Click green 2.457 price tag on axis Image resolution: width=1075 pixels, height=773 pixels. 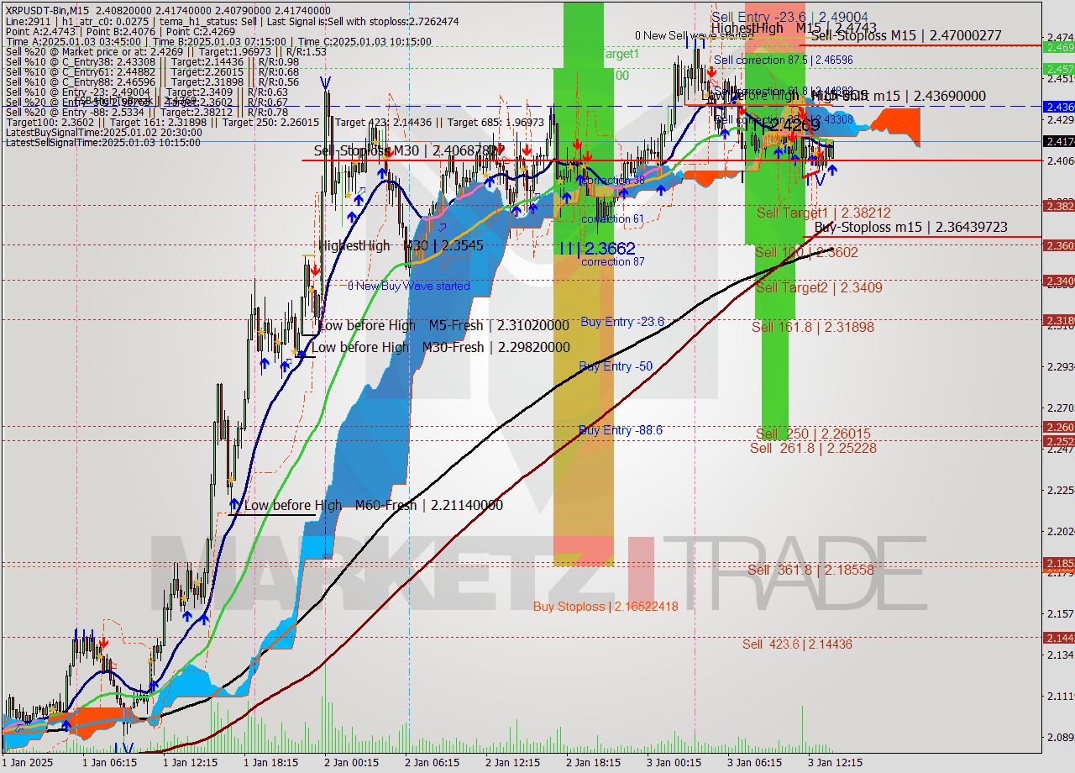point(1058,69)
